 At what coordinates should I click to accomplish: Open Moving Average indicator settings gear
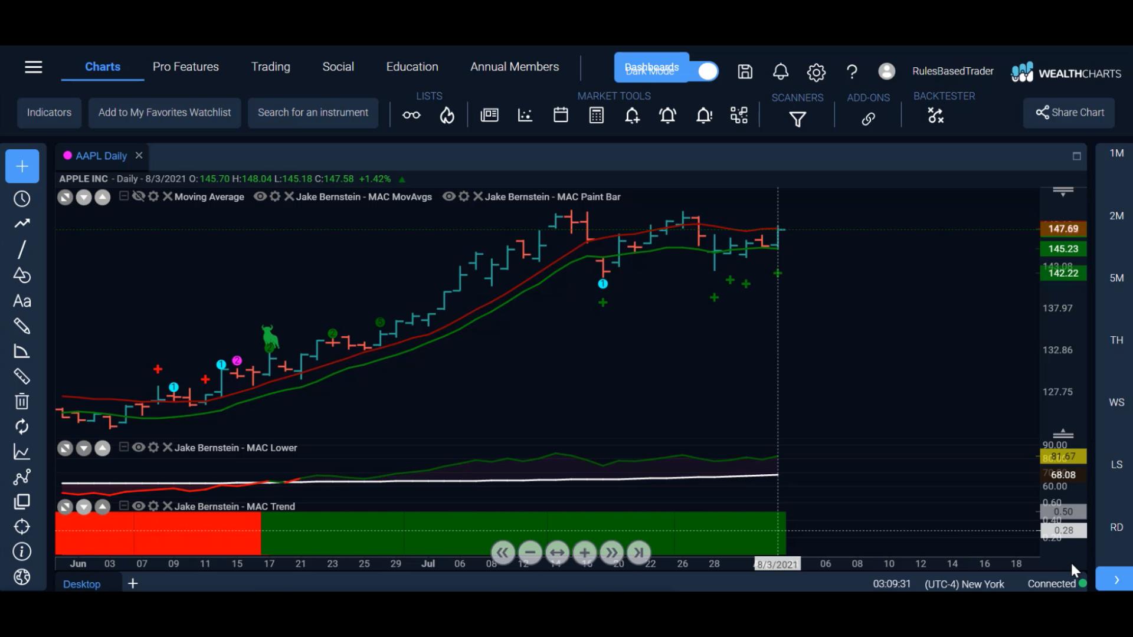153,196
